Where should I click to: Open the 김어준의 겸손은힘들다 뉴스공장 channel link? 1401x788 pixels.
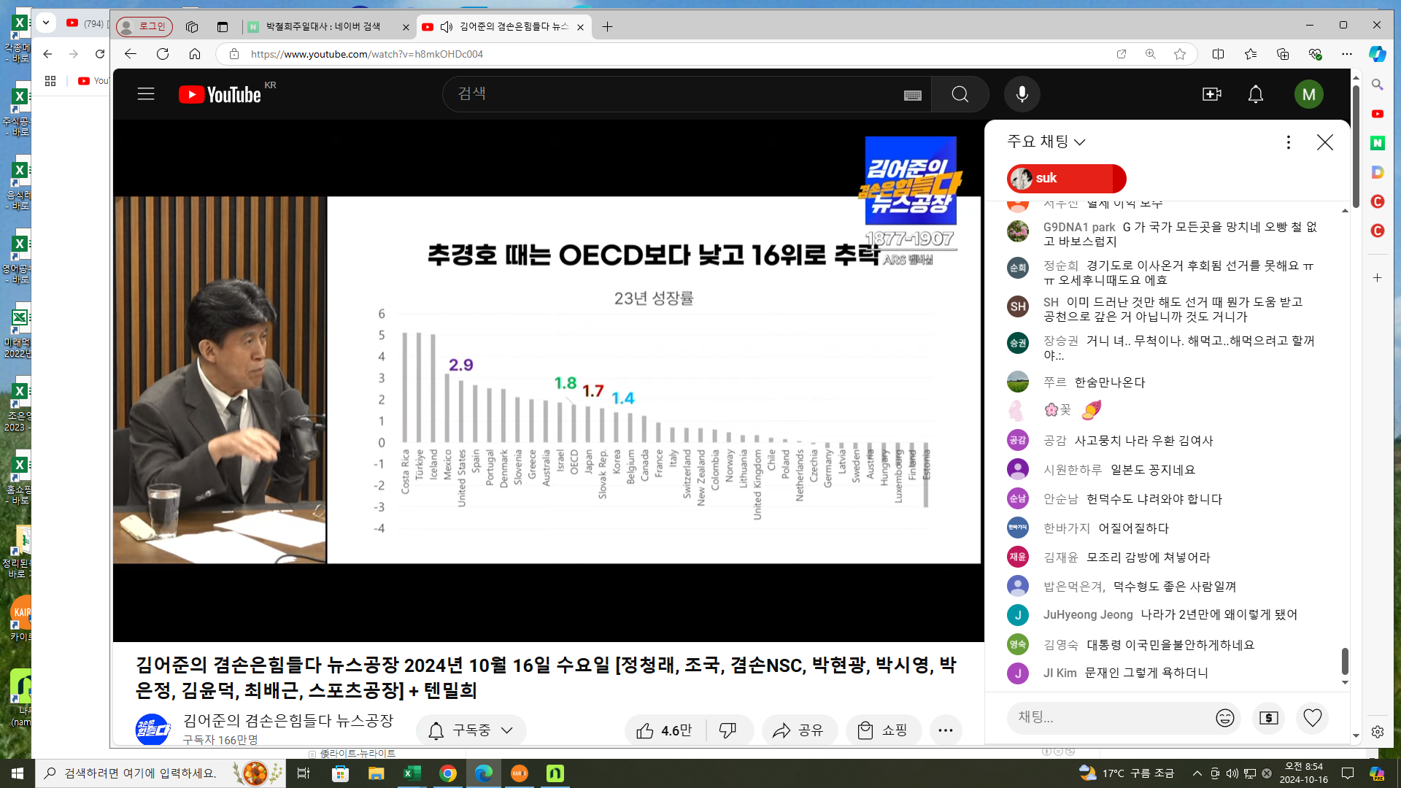coord(287,721)
